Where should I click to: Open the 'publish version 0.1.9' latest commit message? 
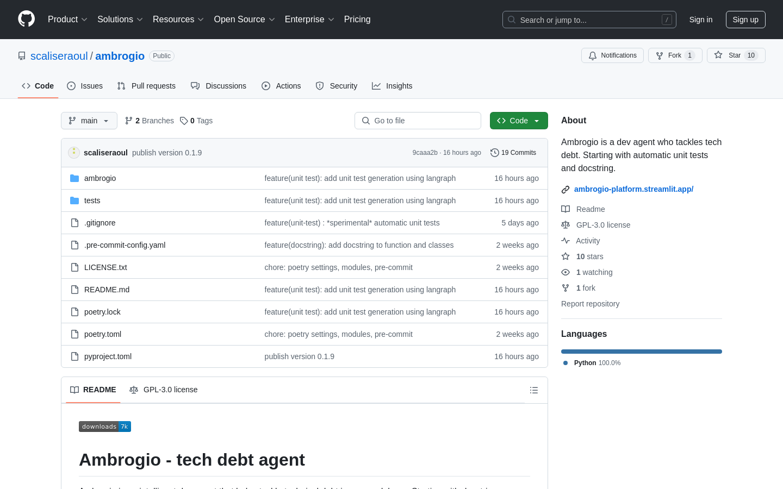point(167,153)
